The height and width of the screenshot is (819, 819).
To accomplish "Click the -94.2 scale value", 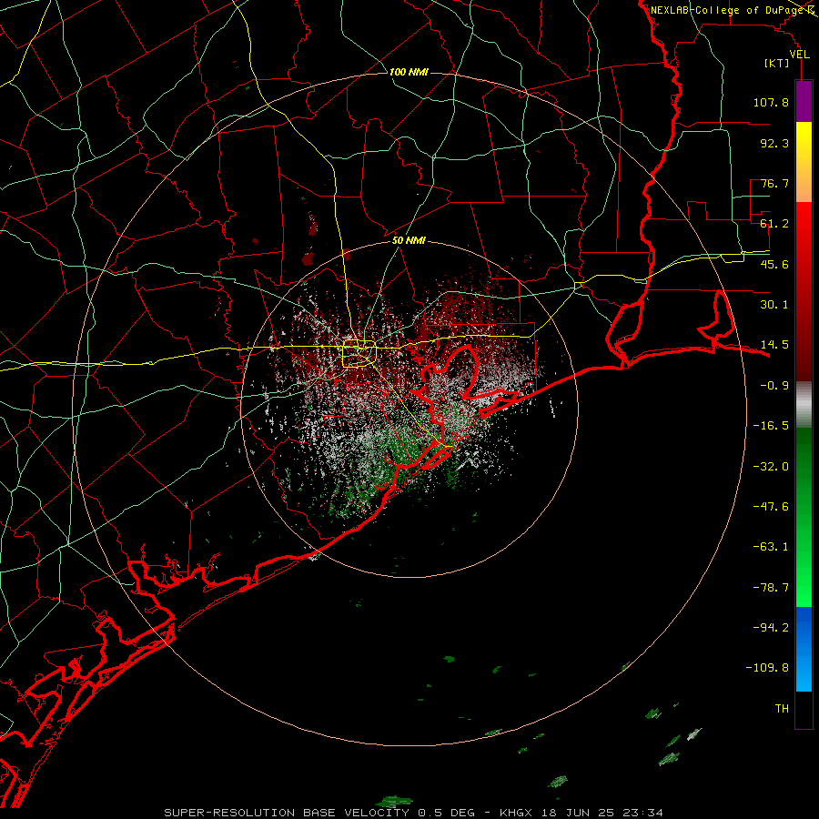I will click(771, 628).
